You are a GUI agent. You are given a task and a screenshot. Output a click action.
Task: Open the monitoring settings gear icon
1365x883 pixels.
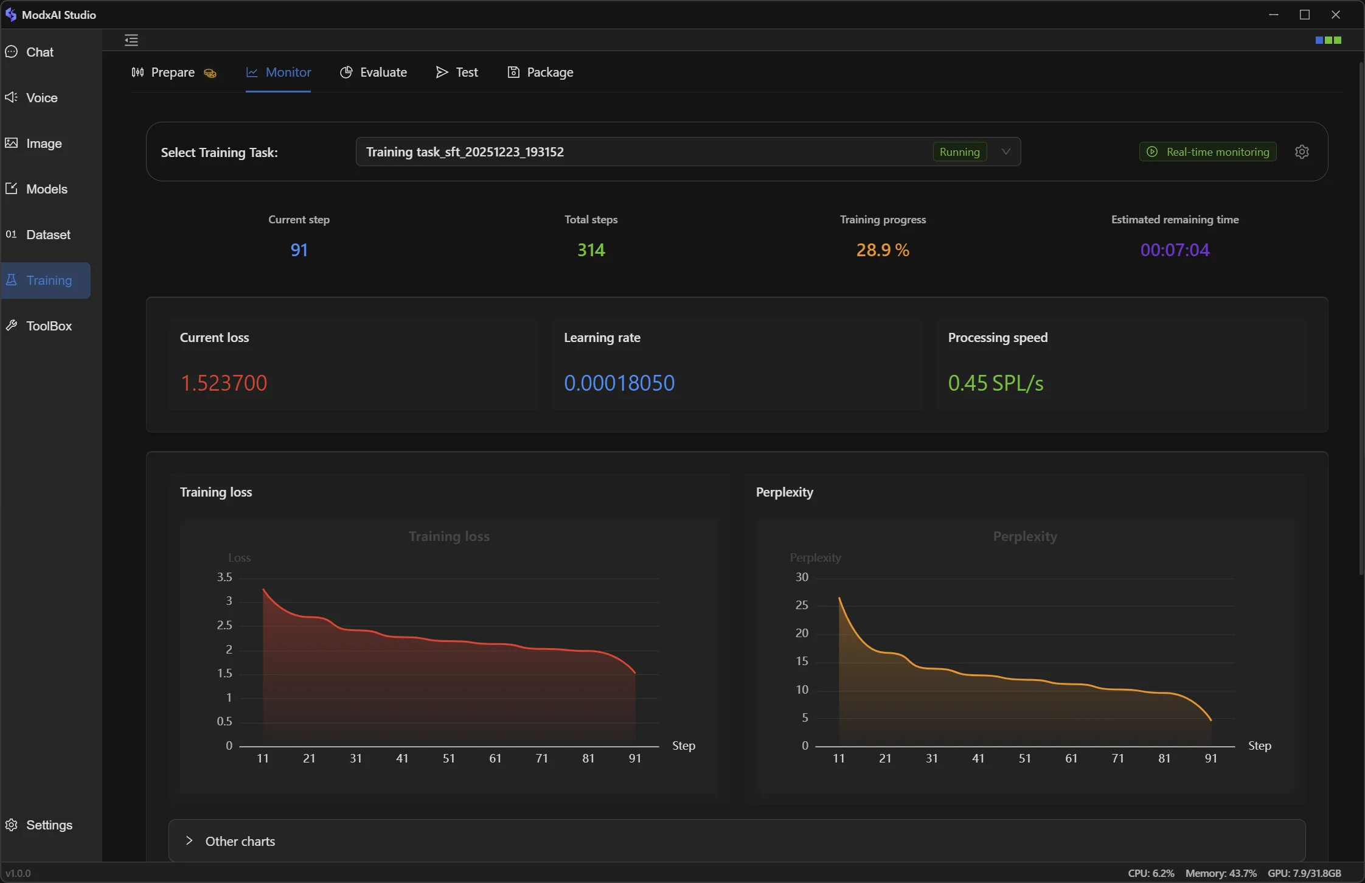1302,152
